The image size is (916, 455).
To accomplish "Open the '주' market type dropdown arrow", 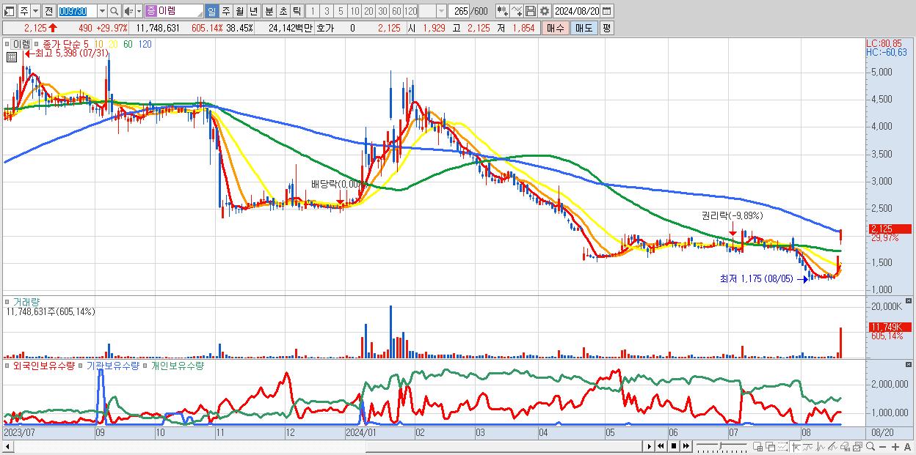I will (34, 11).
